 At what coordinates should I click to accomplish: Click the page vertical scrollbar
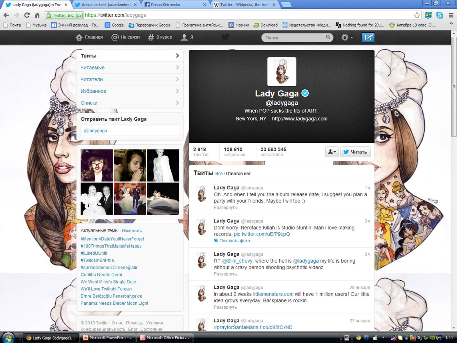tap(454, 87)
